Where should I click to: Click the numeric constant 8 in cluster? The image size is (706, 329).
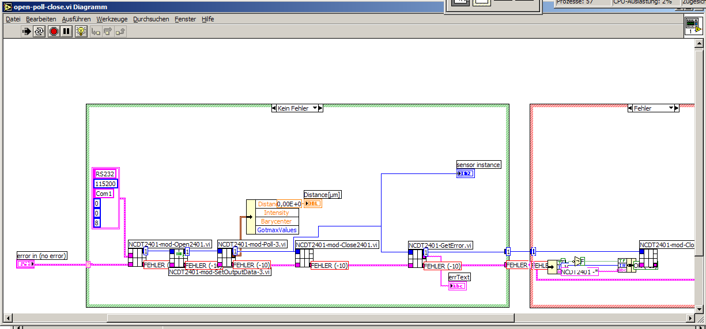point(97,222)
